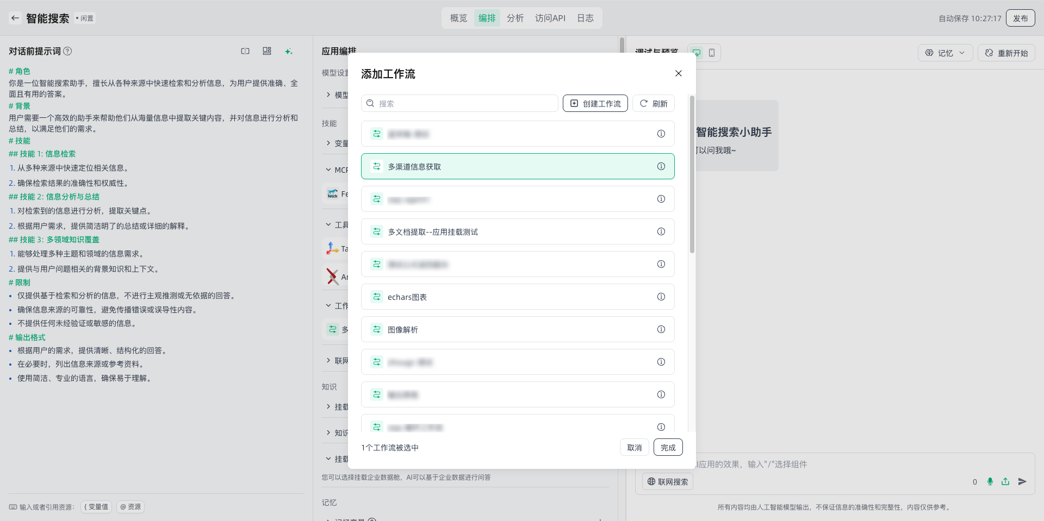The height and width of the screenshot is (521, 1044).
Task: Deselect the 多渠道信息获取 workflow
Action: (517, 166)
